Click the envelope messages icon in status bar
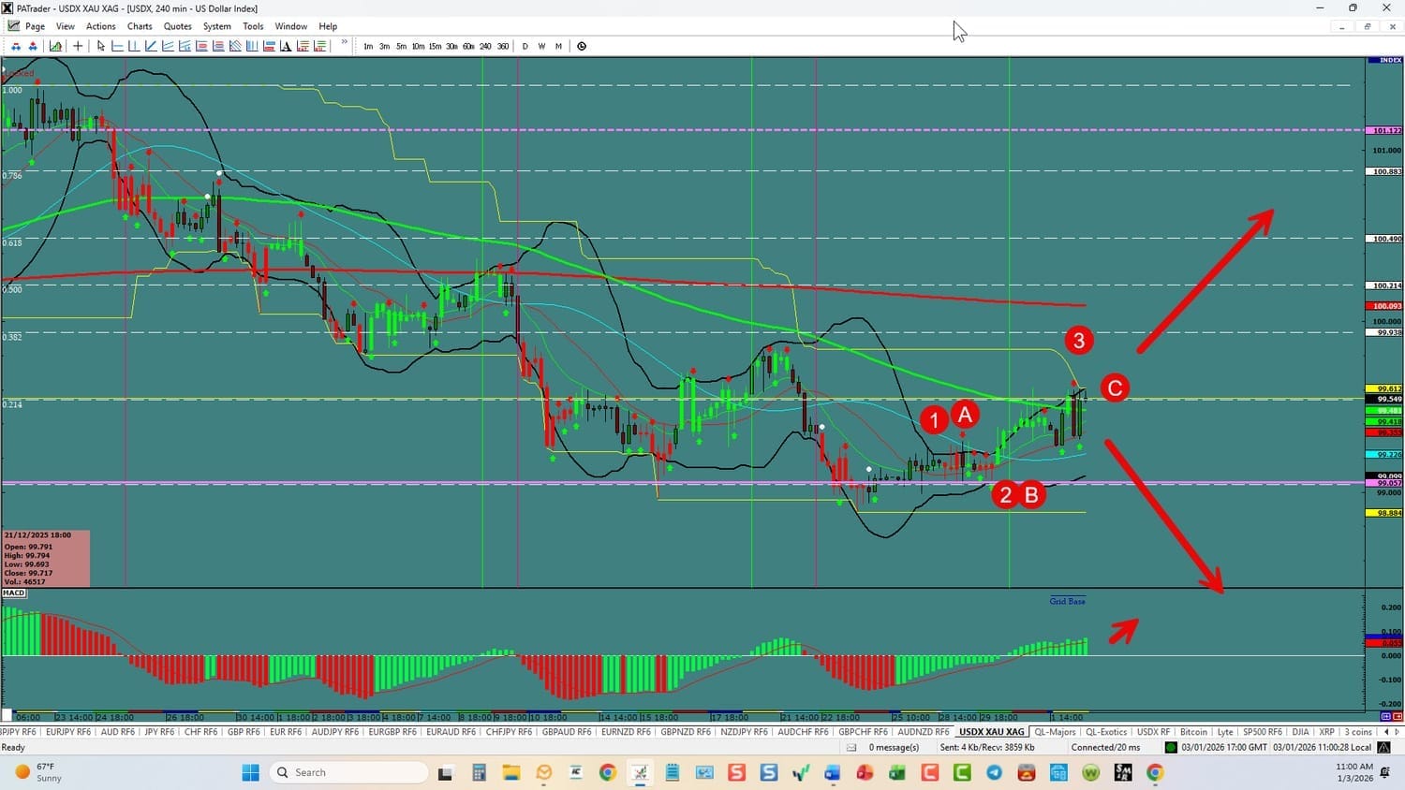 851,747
